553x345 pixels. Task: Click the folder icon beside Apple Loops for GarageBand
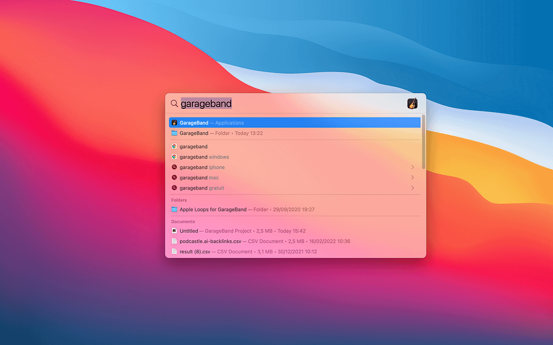click(x=174, y=210)
